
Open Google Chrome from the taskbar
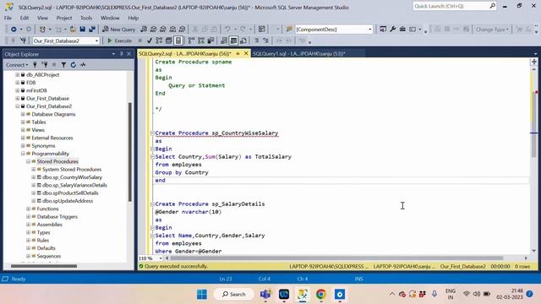[x=321, y=294]
